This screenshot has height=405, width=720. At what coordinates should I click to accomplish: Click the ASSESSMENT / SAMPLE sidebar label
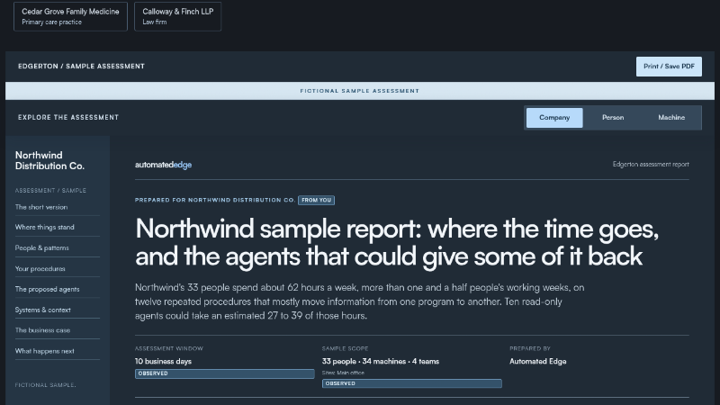click(x=50, y=191)
